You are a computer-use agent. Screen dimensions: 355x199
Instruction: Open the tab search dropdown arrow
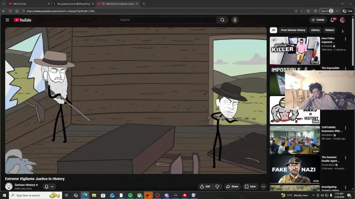4,4
